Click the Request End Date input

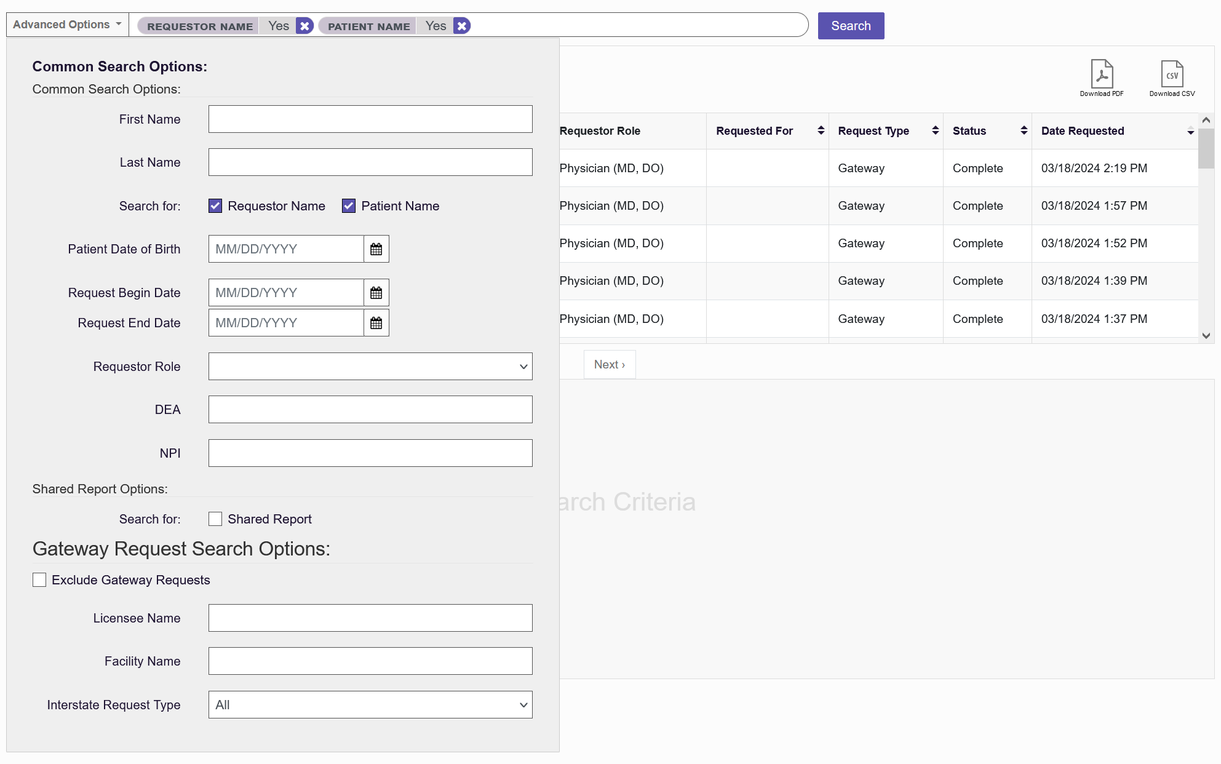[286, 323]
